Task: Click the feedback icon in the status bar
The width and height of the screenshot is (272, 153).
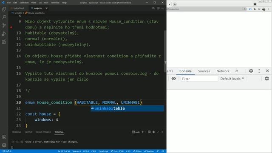Action: [158, 151]
